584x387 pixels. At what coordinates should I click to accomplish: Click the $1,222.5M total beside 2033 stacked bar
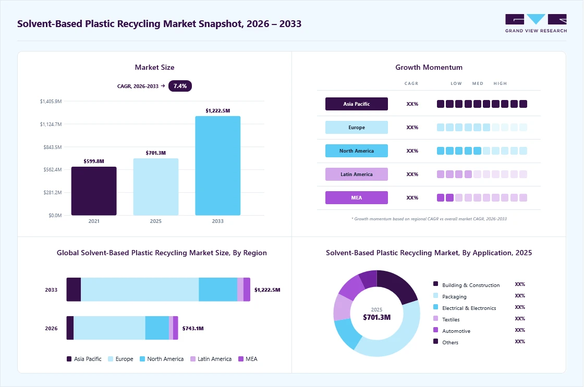pos(267,290)
